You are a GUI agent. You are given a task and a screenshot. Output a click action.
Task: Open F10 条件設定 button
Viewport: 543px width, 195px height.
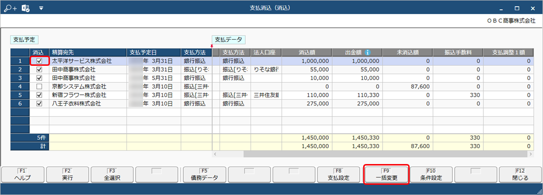coord(431,175)
